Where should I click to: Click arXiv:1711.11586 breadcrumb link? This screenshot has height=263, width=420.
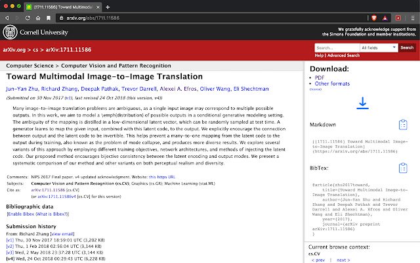[68, 50]
